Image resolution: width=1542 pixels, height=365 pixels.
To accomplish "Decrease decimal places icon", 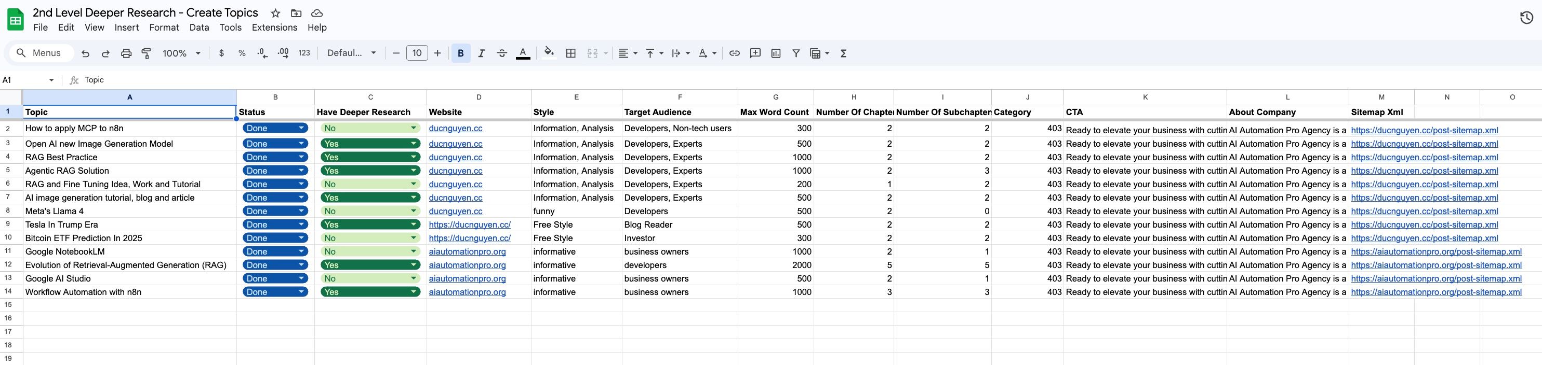I will point(262,53).
